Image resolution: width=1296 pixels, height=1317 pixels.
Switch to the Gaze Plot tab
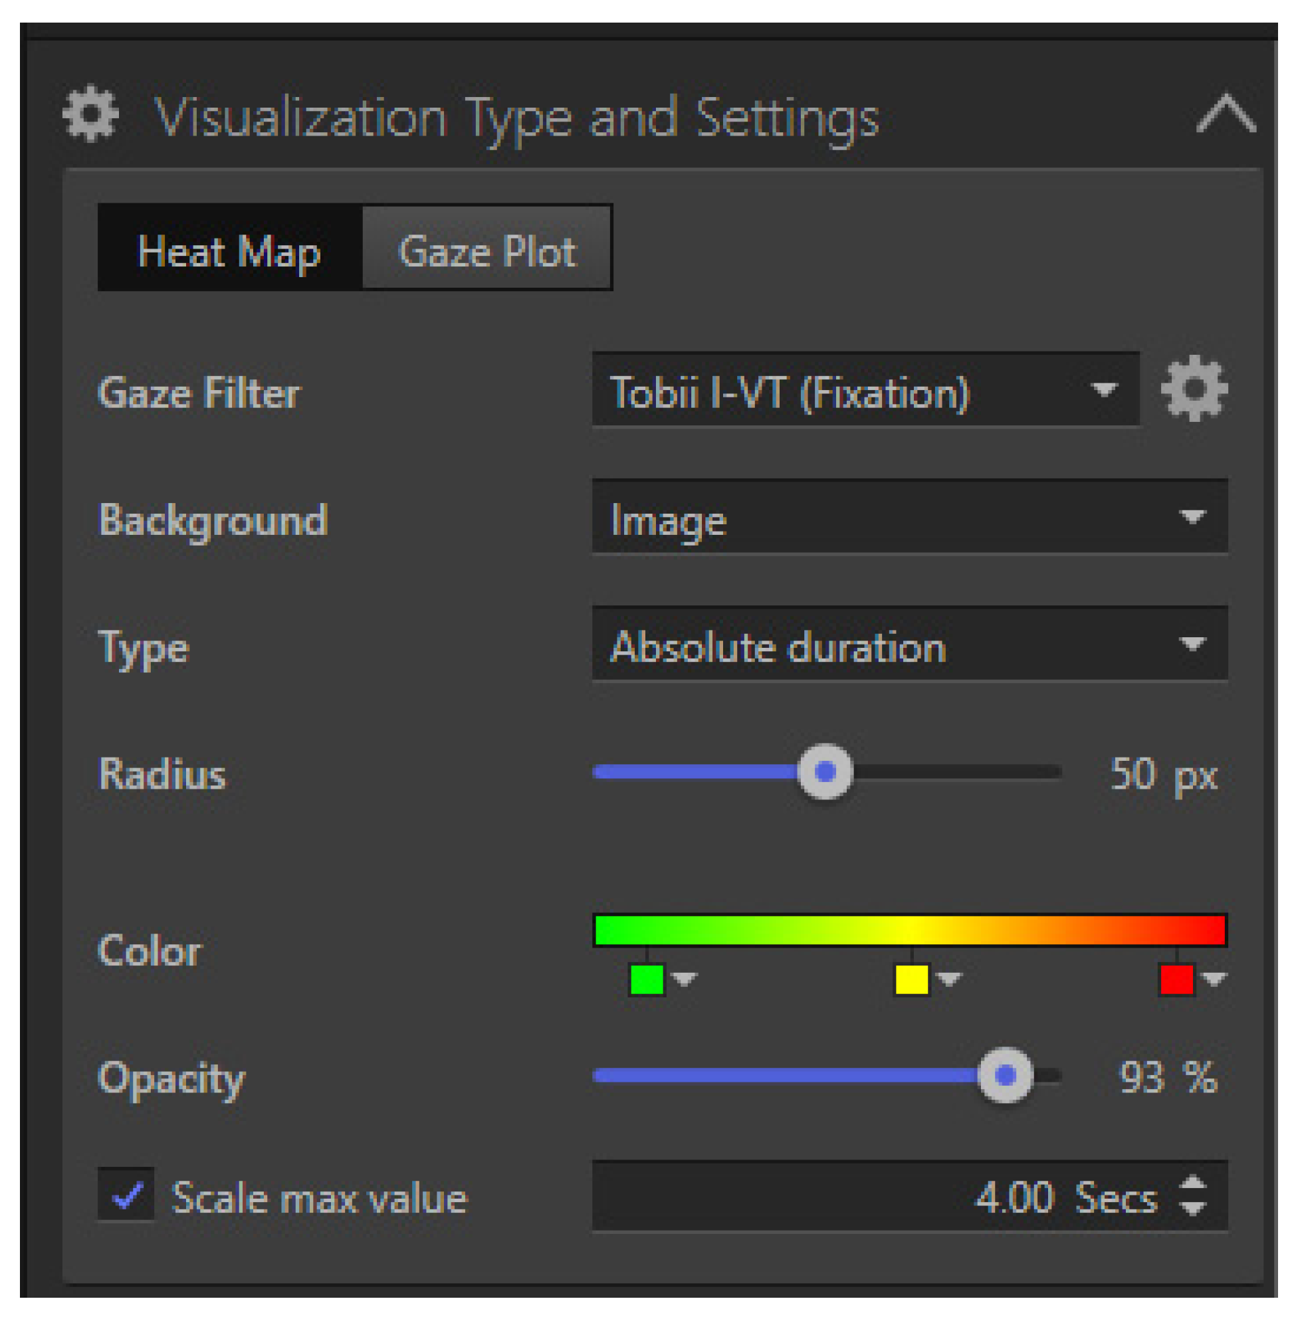[486, 249]
